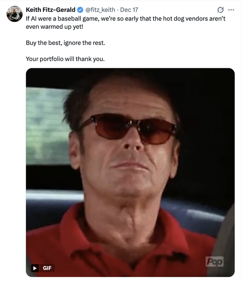Click the blue verified checkmark badge
This screenshot has width=244, height=281.
(x=80, y=10)
